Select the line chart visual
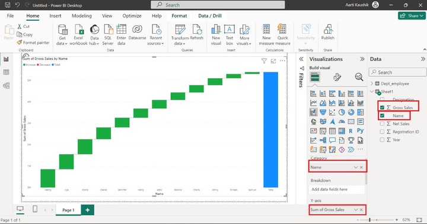The image size is (427, 224). tap(314, 103)
